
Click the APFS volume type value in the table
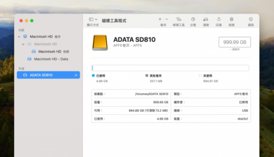click(241, 94)
